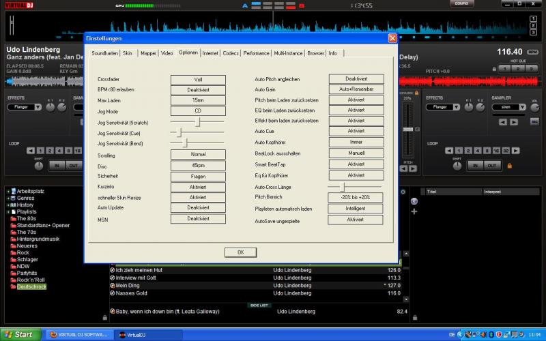Adjust Auto-Cross Länge slider
Viewport: 546px width, 341px height.
343,187
